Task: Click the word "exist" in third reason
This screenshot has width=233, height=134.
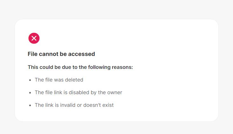Action: [x=108, y=105]
